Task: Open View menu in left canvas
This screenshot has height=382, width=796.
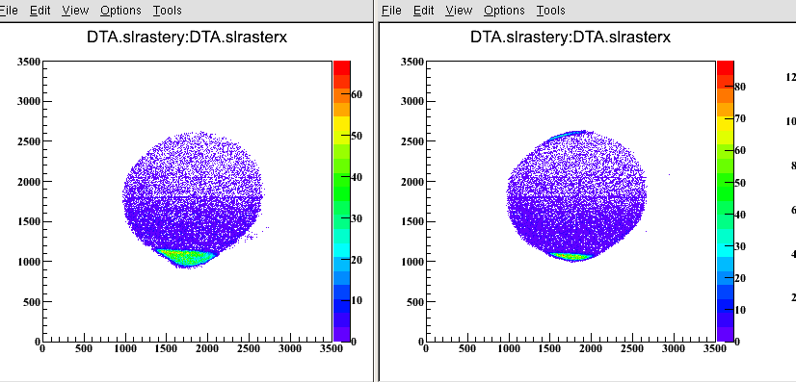Action: coord(75,11)
